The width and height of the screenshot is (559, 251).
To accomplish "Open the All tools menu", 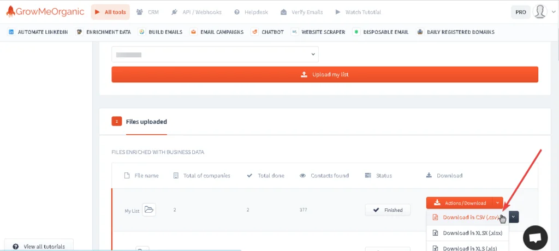I will (110, 12).
